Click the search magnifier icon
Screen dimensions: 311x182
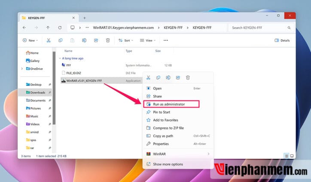(x=289, y=28)
